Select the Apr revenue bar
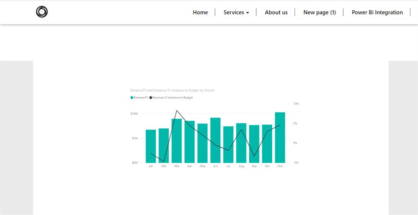Viewport: 418px width, 215px height. 190,142
